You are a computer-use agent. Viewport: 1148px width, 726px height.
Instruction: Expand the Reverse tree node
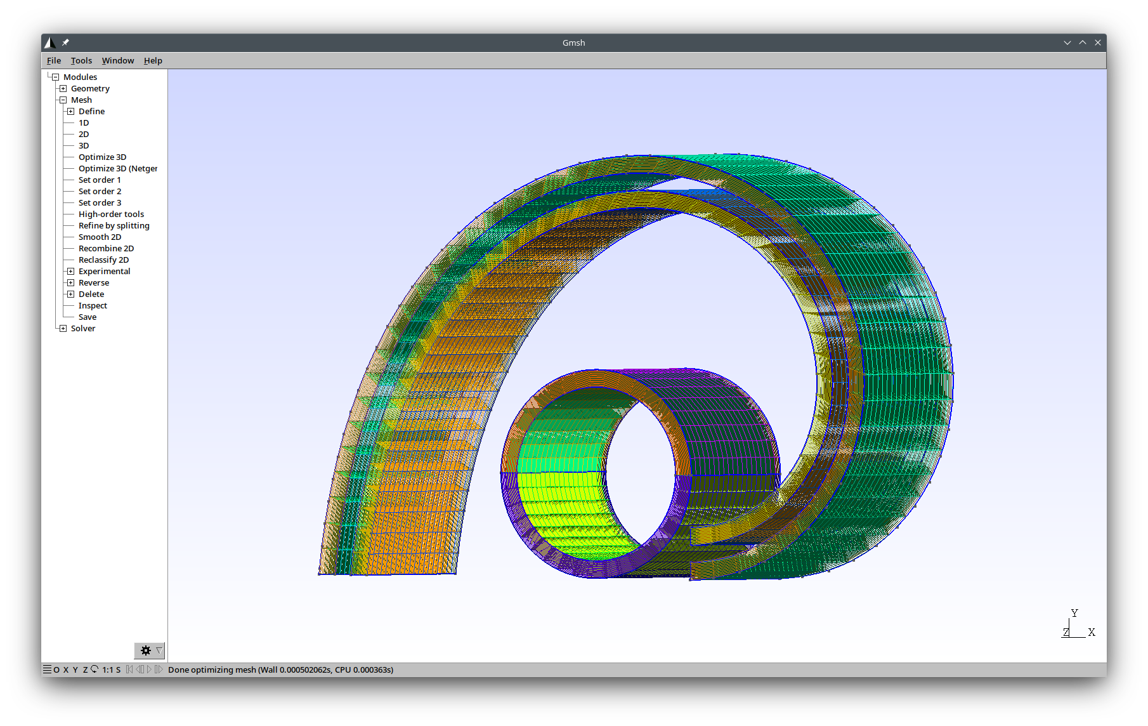click(70, 283)
